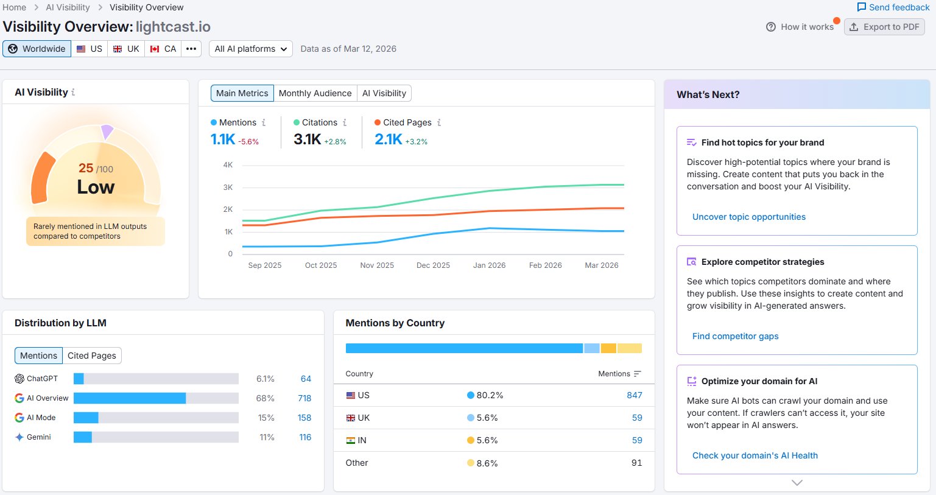Click the Other row's 8.6% share value
936x495 pixels.
tap(487, 463)
